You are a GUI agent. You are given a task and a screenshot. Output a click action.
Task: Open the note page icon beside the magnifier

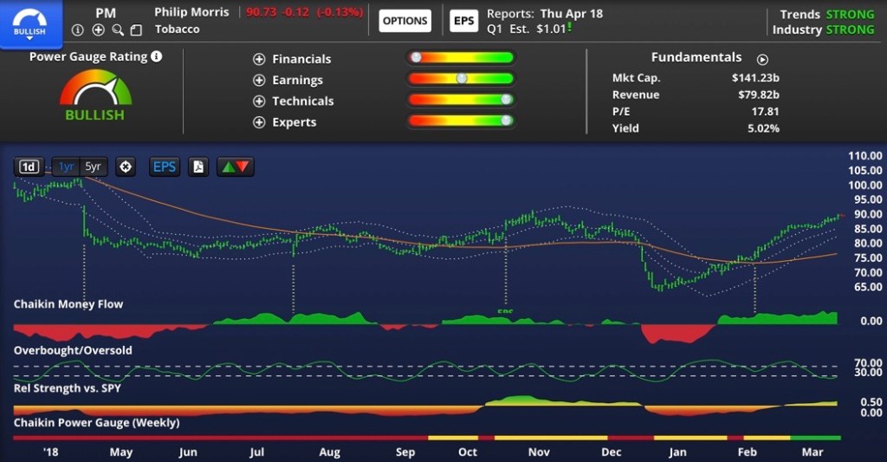point(135,30)
